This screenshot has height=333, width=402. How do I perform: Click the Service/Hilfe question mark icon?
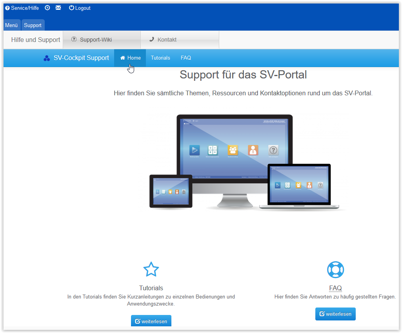(x=7, y=8)
